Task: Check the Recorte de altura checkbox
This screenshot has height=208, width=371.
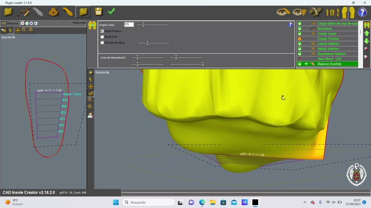Action: tap(102, 42)
